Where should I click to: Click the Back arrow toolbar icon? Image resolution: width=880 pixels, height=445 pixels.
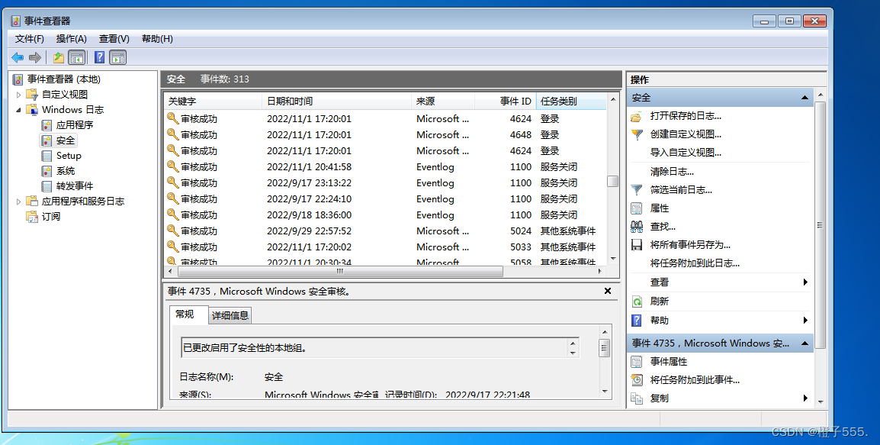18,57
